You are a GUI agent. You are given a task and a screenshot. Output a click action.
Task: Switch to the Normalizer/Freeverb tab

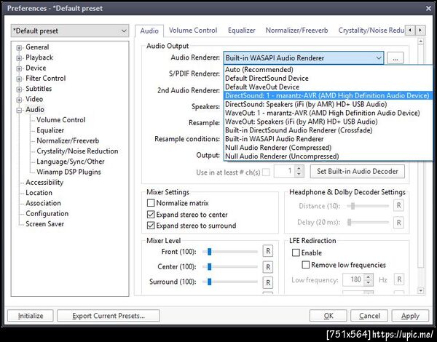click(296, 30)
